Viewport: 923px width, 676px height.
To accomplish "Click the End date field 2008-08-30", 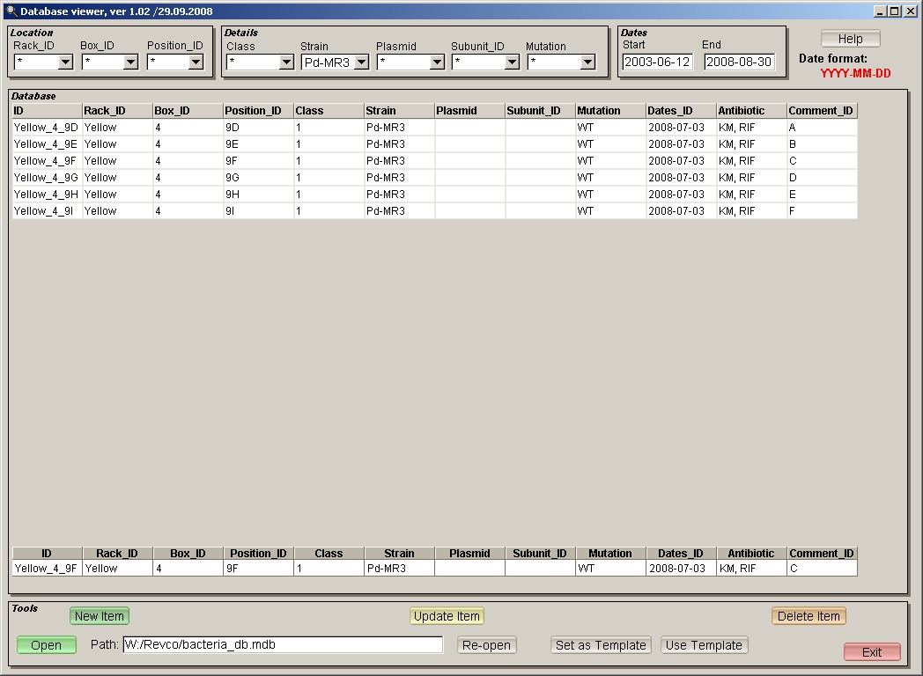I will (x=739, y=62).
